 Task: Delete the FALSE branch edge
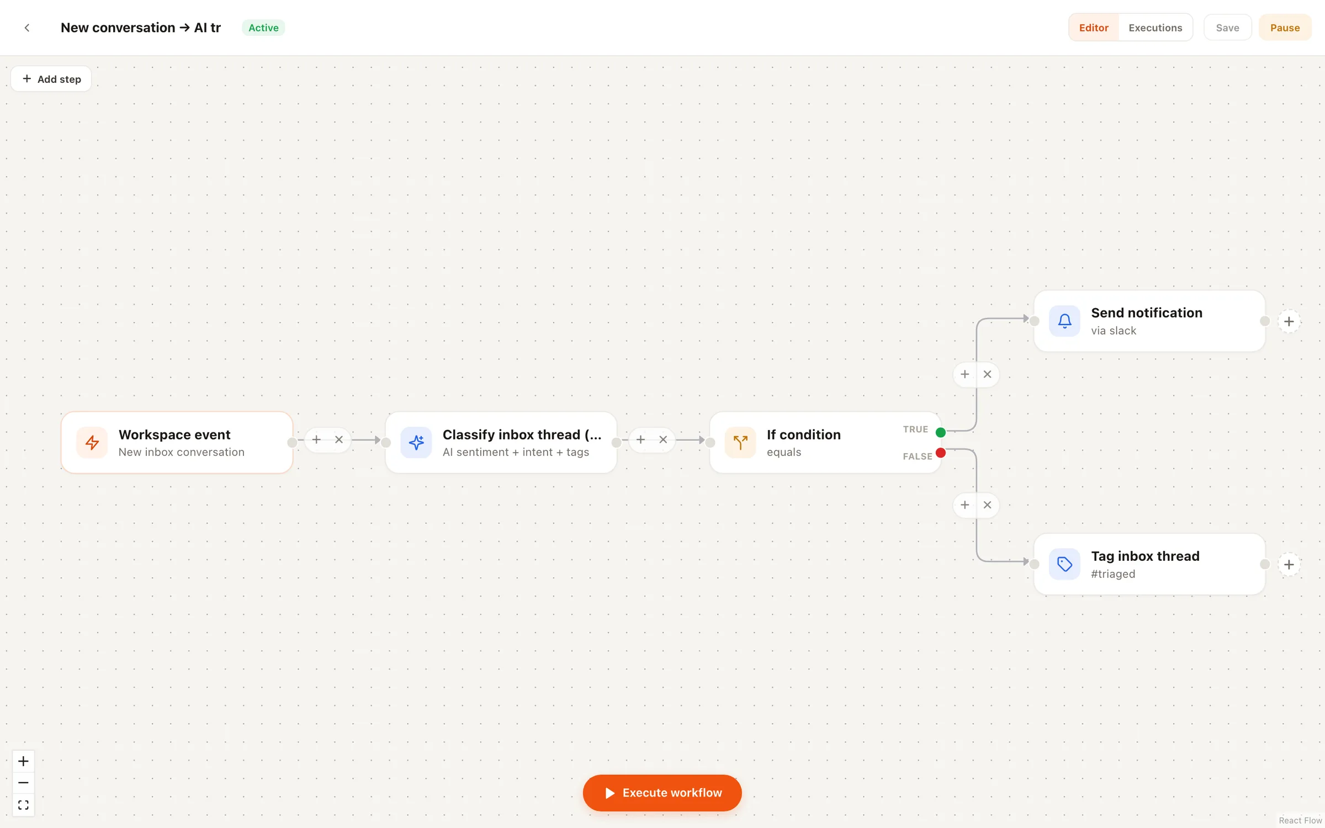coord(987,505)
